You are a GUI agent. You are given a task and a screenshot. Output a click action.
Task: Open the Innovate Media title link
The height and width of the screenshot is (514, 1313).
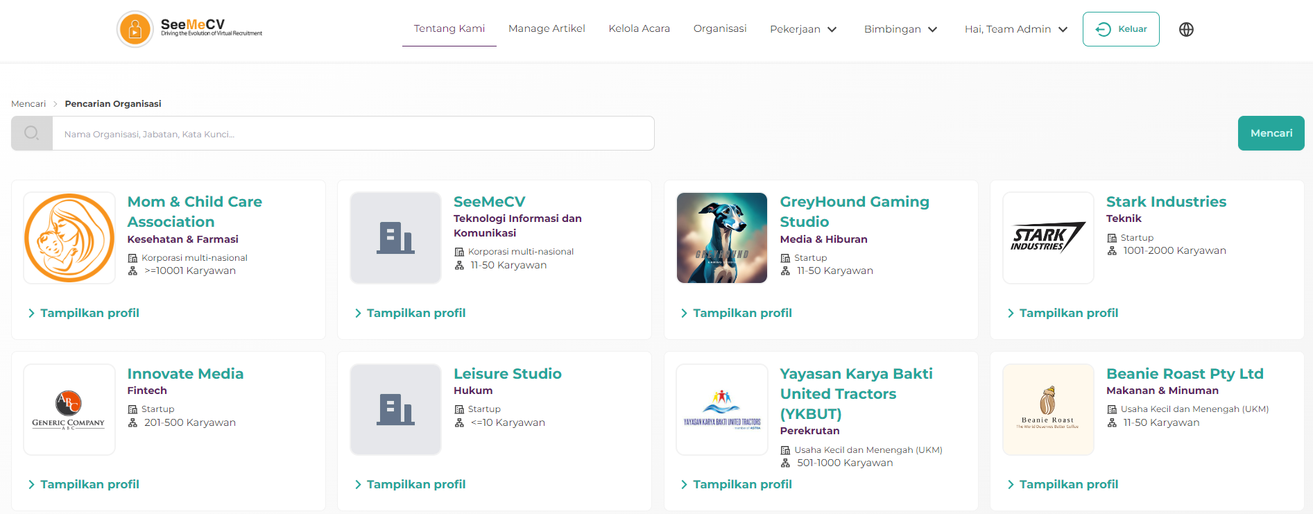pos(185,374)
